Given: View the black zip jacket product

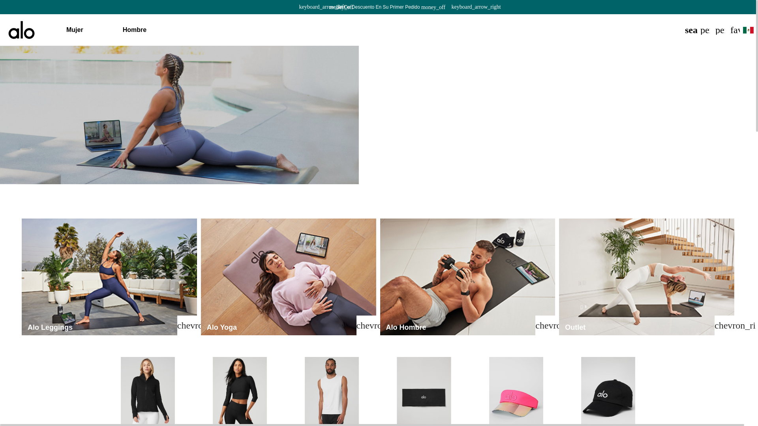Looking at the screenshot, I should coord(148,391).
